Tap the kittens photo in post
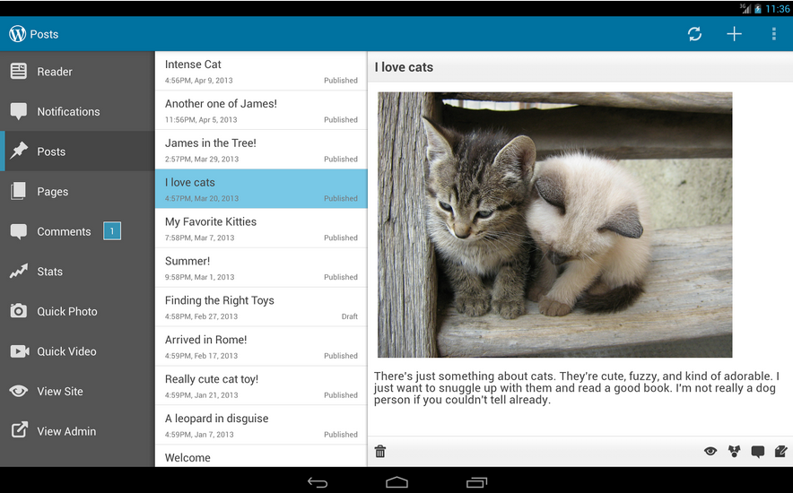 tap(554, 224)
